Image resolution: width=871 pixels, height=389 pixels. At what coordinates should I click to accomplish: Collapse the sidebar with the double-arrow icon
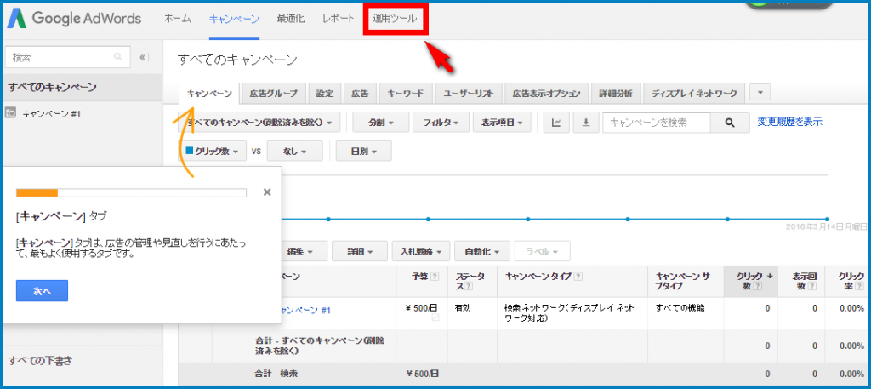pos(144,57)
